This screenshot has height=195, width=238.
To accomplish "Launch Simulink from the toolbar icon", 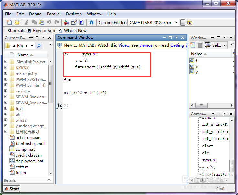I will pyautogui.click(x=66, y=22).
